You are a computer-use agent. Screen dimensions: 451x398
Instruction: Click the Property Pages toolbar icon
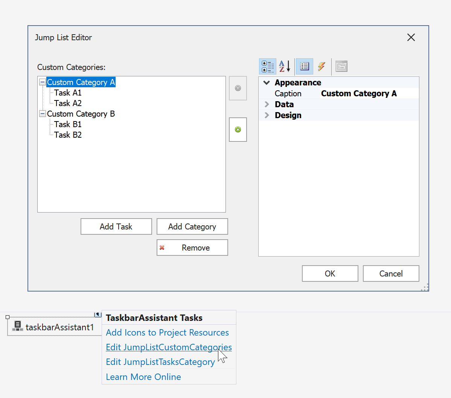[x=341, y=67]
